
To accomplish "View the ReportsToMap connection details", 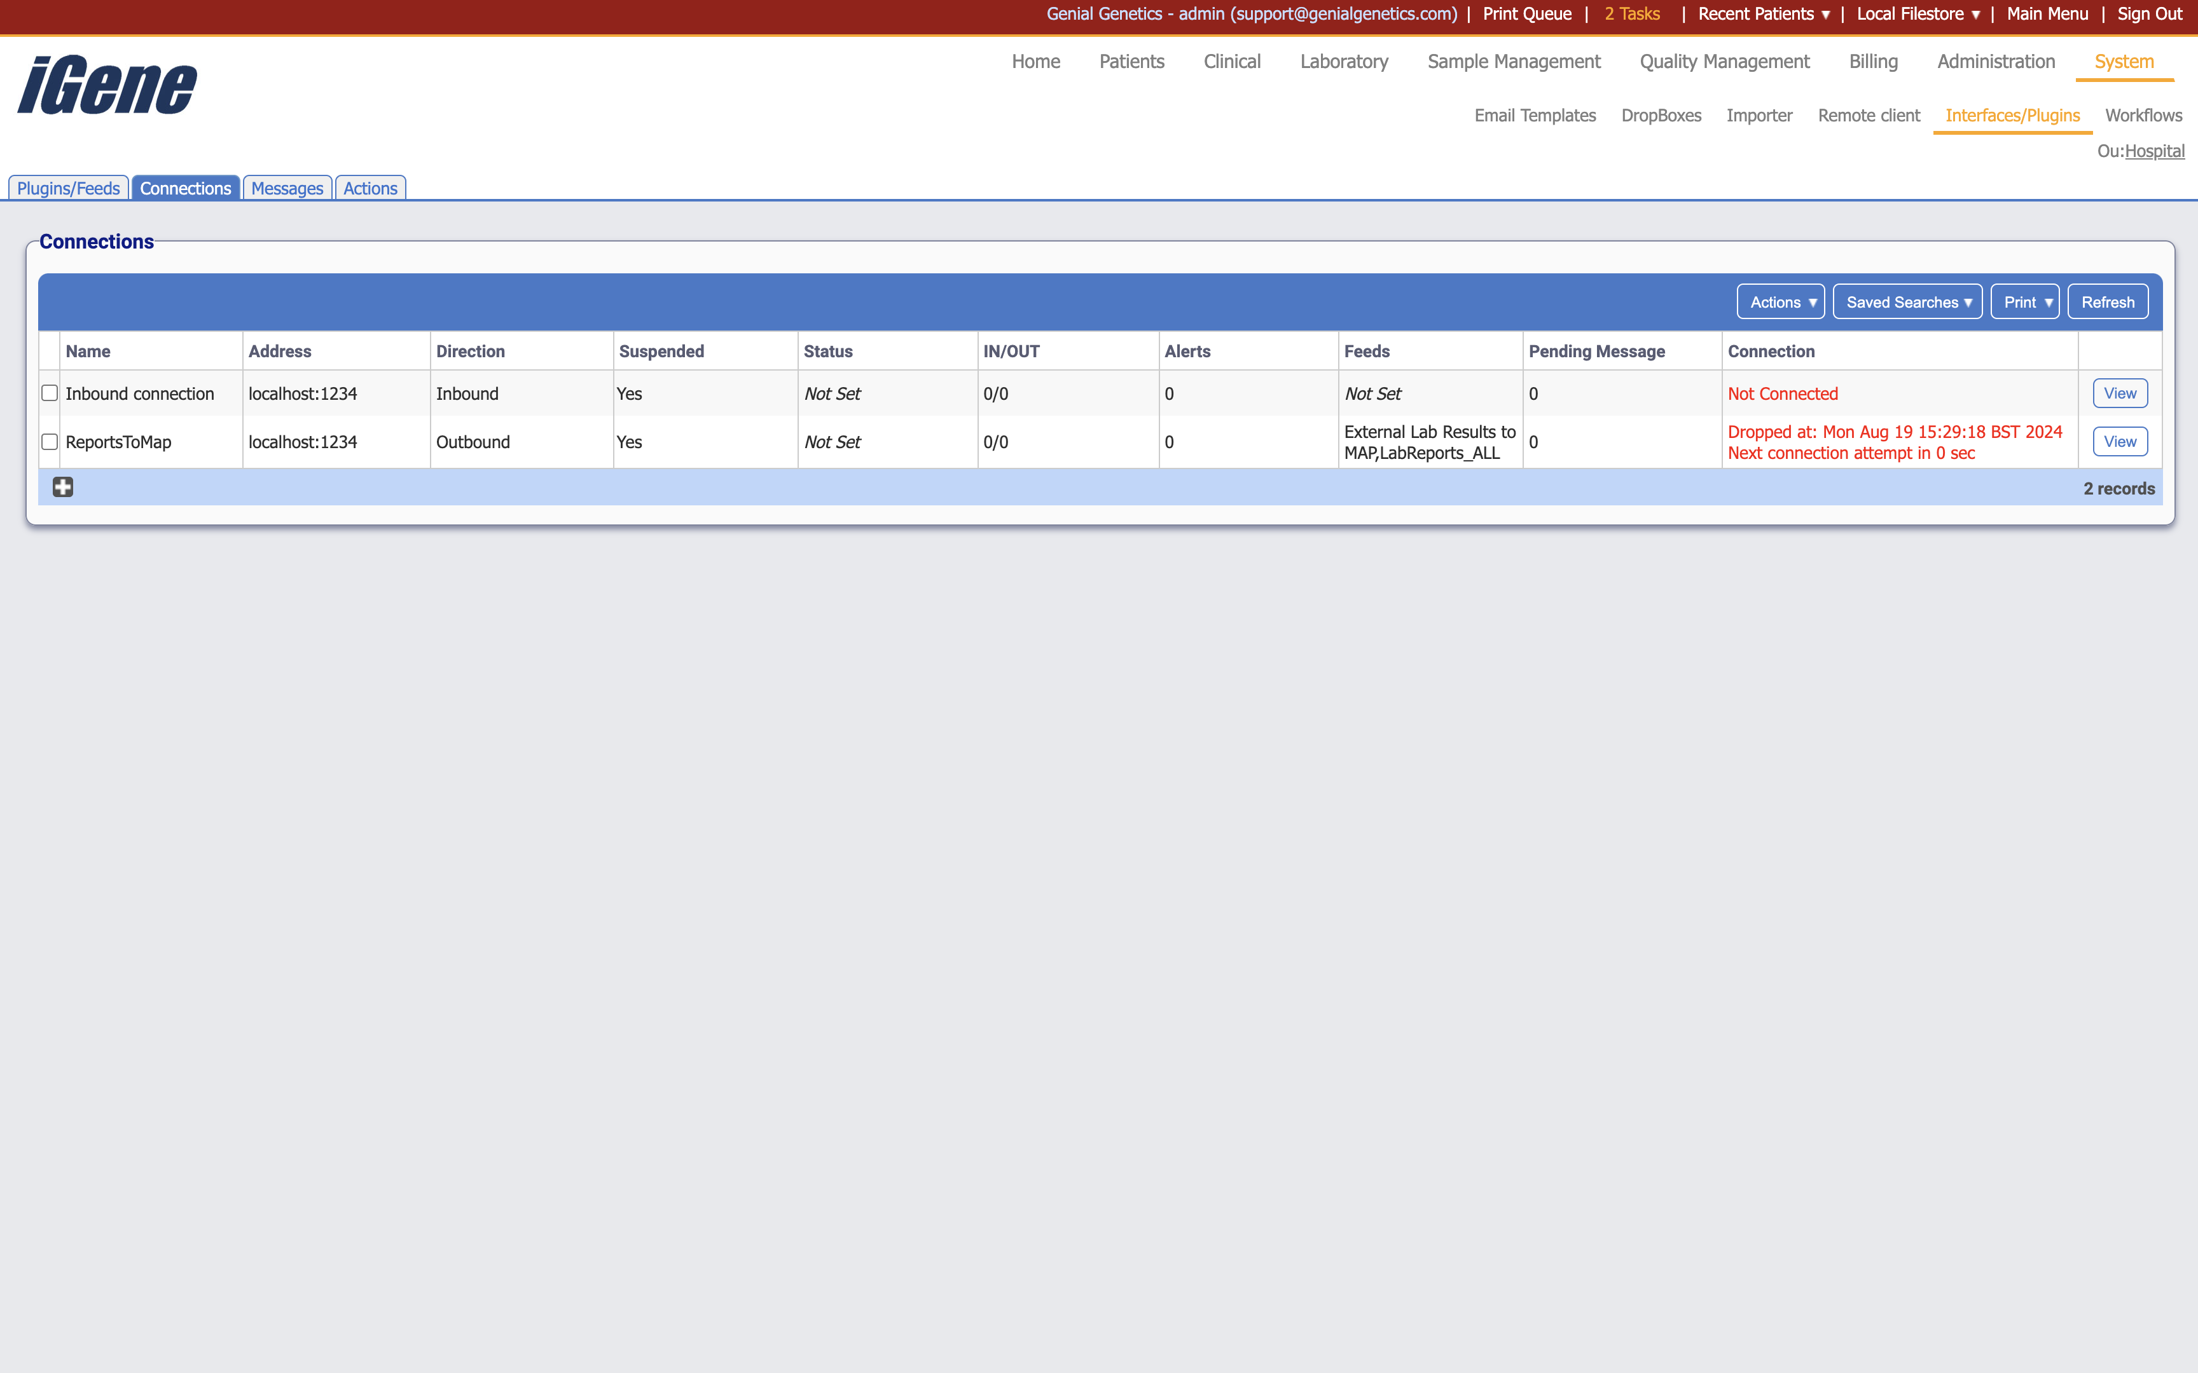I will pyautogui.click(x=2120, y=441).
